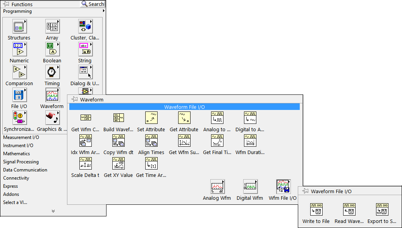Select Export to Spreadsheet waveform VI

pos(382,209)
